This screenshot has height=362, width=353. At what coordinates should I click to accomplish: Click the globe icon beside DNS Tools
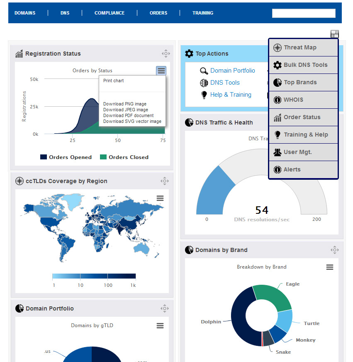click(x=204, y=83)
